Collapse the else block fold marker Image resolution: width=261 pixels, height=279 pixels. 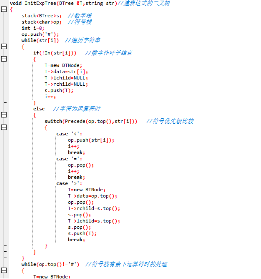click(4, 115)
